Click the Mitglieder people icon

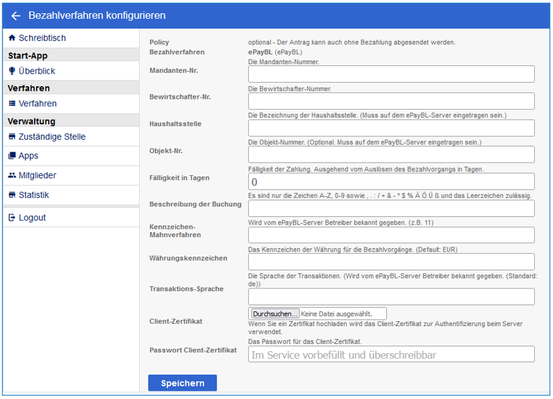pyautogui.click(x=12, y=176)
